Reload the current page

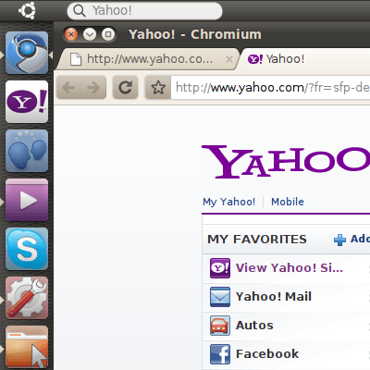(x=125, y=88)
